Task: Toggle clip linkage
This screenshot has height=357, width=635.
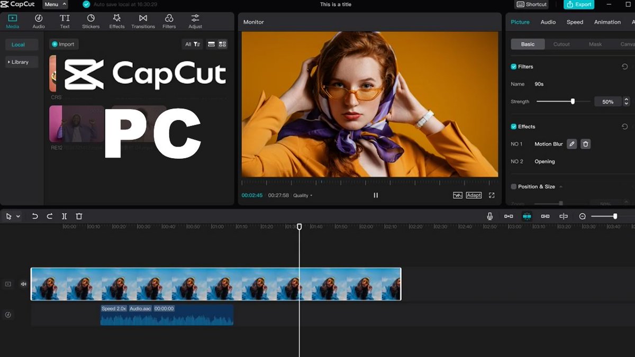Action: coord(545,216)
